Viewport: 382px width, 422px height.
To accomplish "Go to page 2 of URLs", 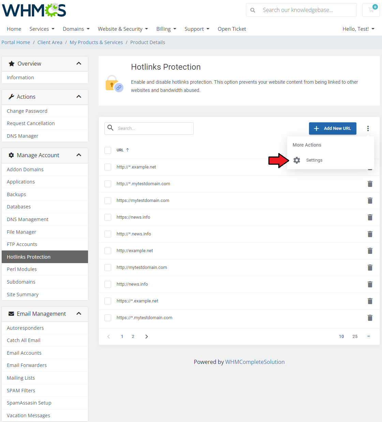I will point(133,337).
